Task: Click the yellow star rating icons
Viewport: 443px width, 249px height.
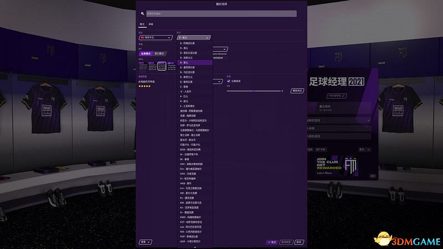Action: pyautogui.click(x=144, y=86)
